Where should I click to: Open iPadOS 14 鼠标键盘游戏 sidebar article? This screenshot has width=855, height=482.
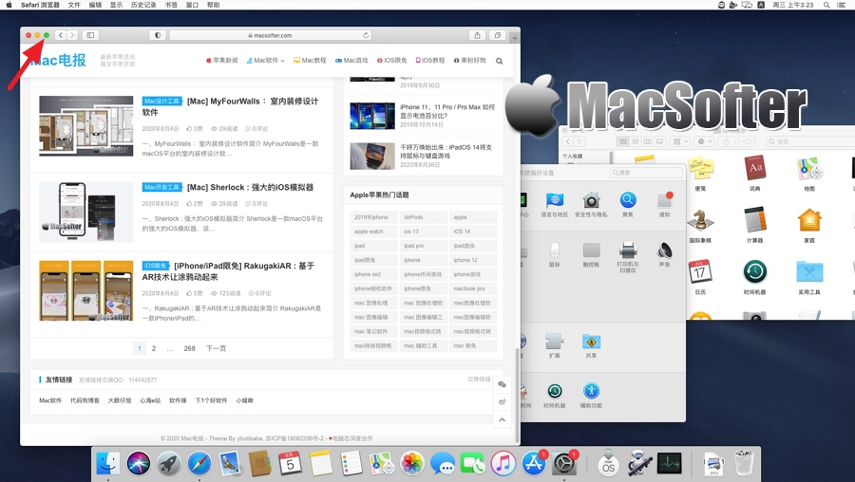pyautogui.click(x=446, y=152)
